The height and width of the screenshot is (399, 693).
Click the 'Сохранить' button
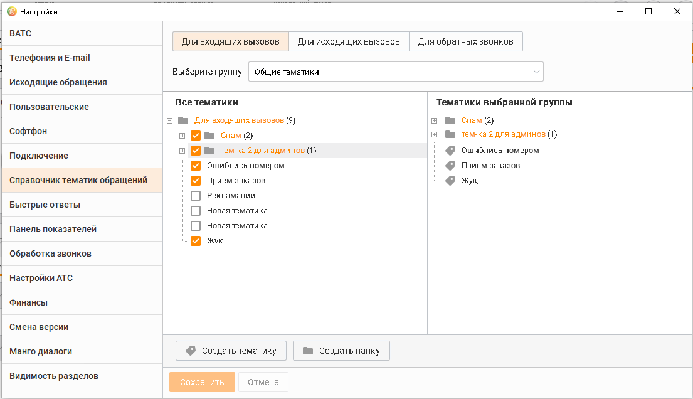(x=202, y=382)
